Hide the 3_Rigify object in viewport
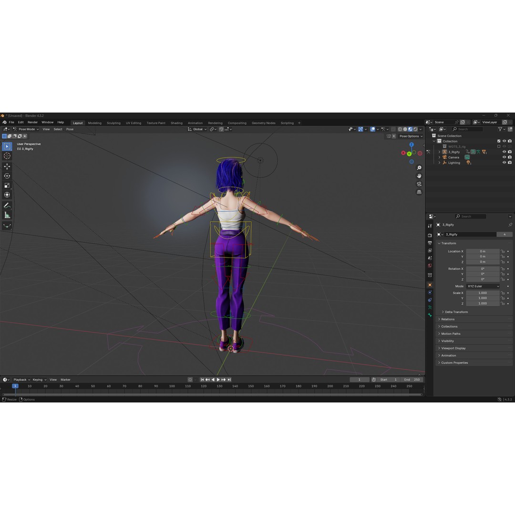Image resolution: width=515 pixels, height=515 pixels. (504, 152)
